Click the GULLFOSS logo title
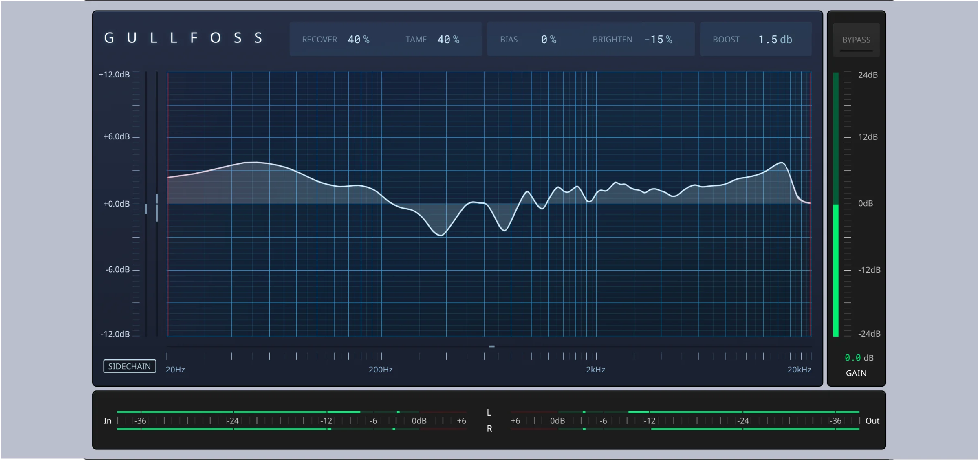978x460 pixels. pyautogui.click(x=183, y=38)
